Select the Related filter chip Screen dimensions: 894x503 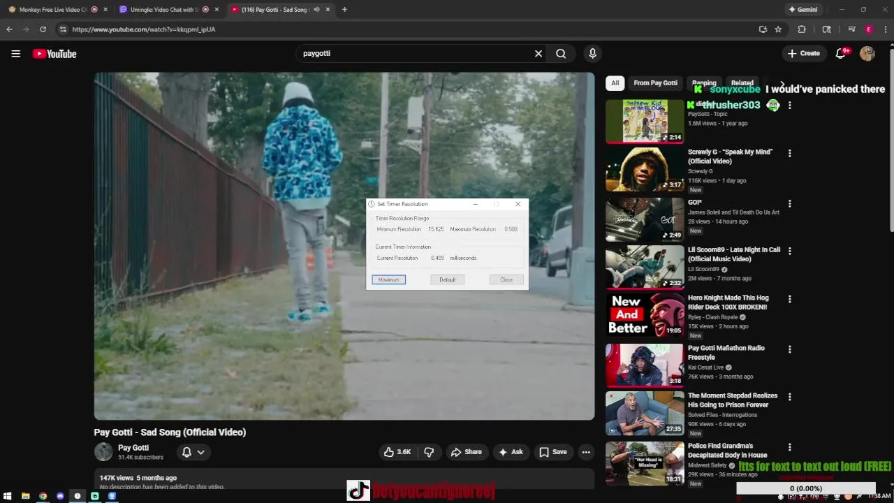742,83
